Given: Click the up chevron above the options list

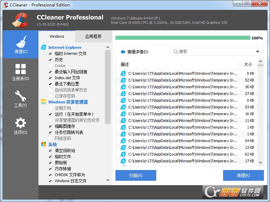Looking at the screenshot, I should (108, 47).
